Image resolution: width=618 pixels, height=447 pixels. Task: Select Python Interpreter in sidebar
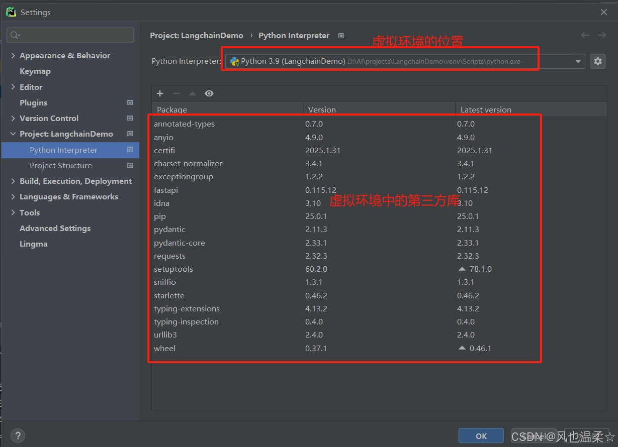point(70,150)
